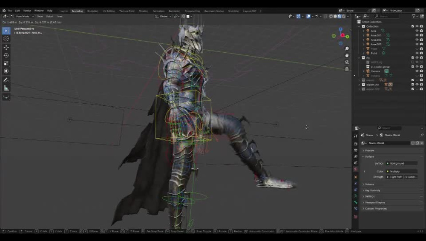Select the Rotate tool
This screenshot has height=241, width=426.
tap(6, 55)
